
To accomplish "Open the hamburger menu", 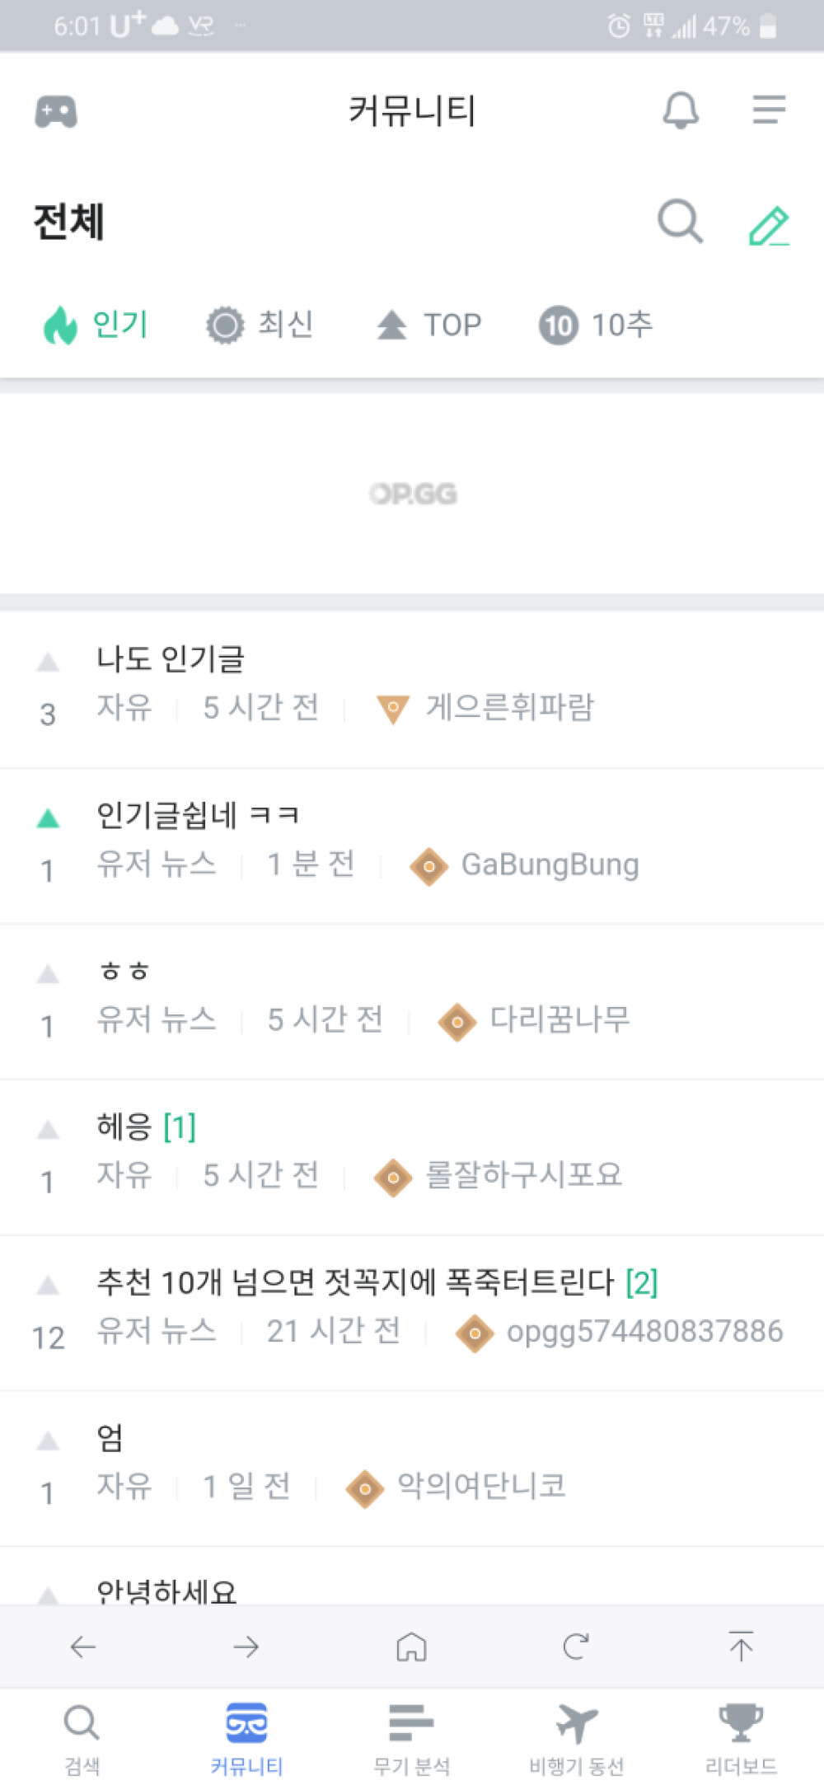I will (769, 110).
